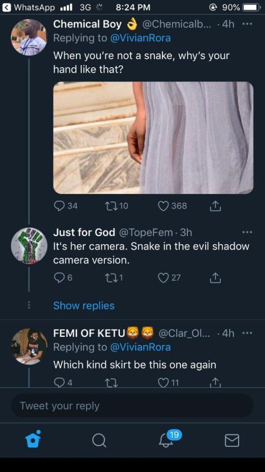Image resolution: width=265 pixels, height=472 pixels.
Task: Go to the Home tab
Action: 33,439
